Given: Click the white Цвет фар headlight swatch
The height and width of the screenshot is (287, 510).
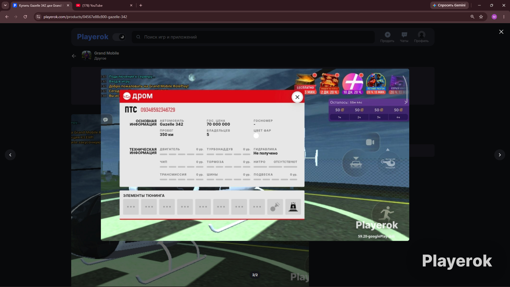Looking at the screenshot, I should (256, 136).
